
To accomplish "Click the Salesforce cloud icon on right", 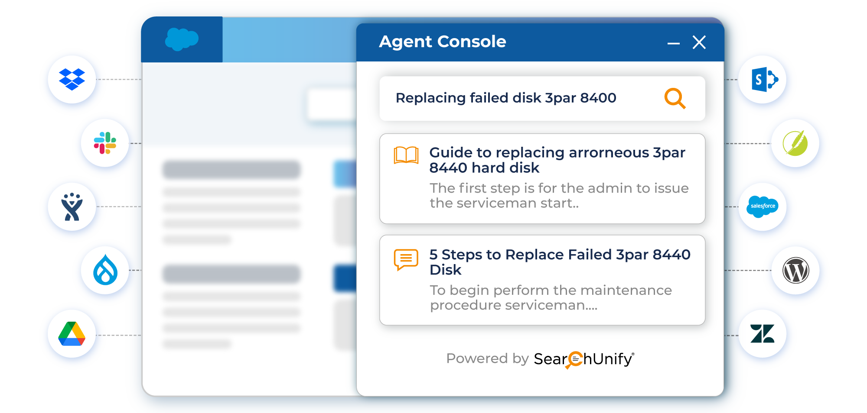I will click(762, 206).
